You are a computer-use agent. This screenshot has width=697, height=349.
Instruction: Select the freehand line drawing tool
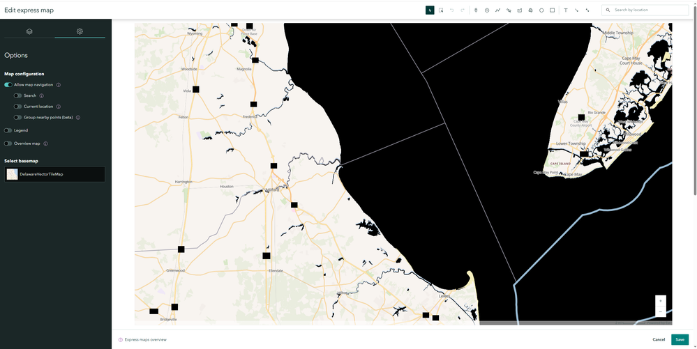tap(509, 10)
